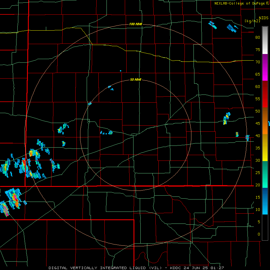Click the 75 value on the color scale
The width and height of the screenshot is (270, 270).
click(258, 49)
